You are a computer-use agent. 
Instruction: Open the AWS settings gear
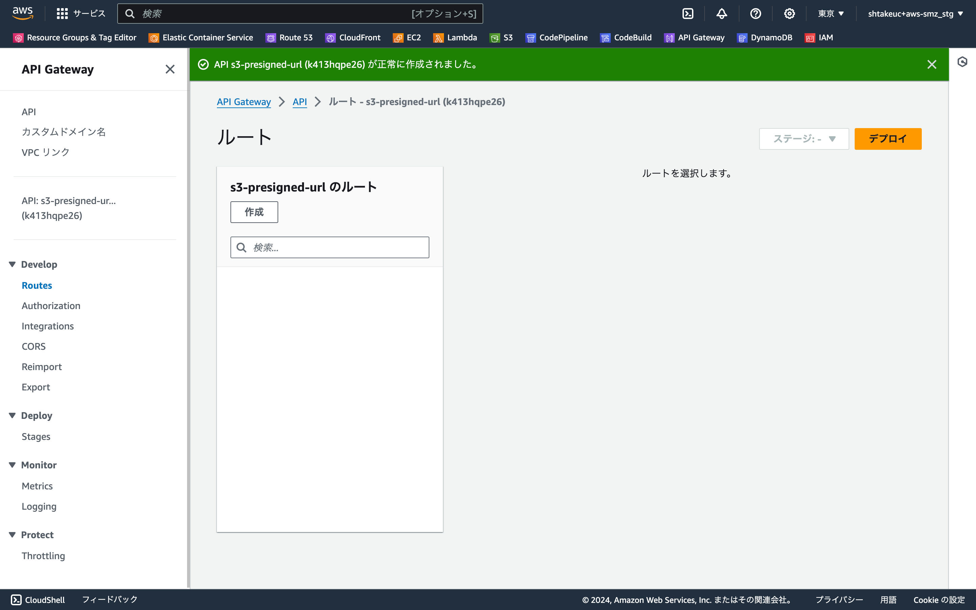click(x=789, y=13)
